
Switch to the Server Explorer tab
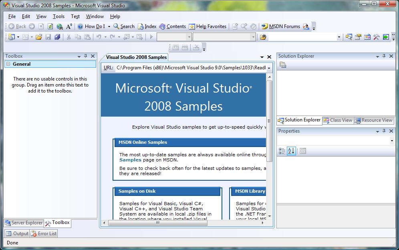click(23, 223)
